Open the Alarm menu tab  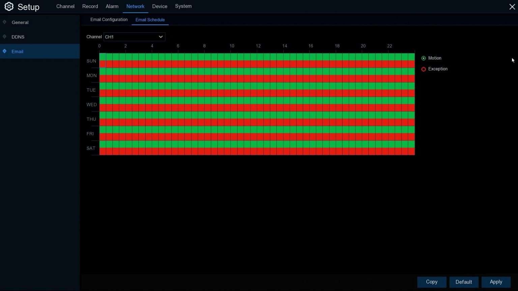(112, 6)
